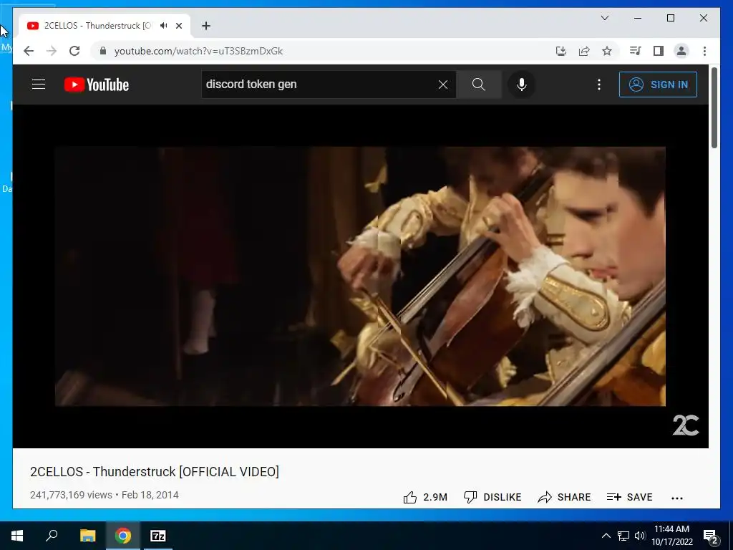Open a new Chrome tab
Viewport: 733px width, 550px height.
tap(206, 26)
